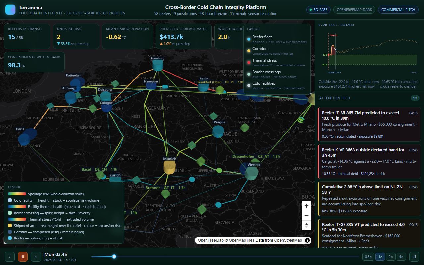Step forward one time frame
Viewport: 424px width, 265px height.
[36, 257]
